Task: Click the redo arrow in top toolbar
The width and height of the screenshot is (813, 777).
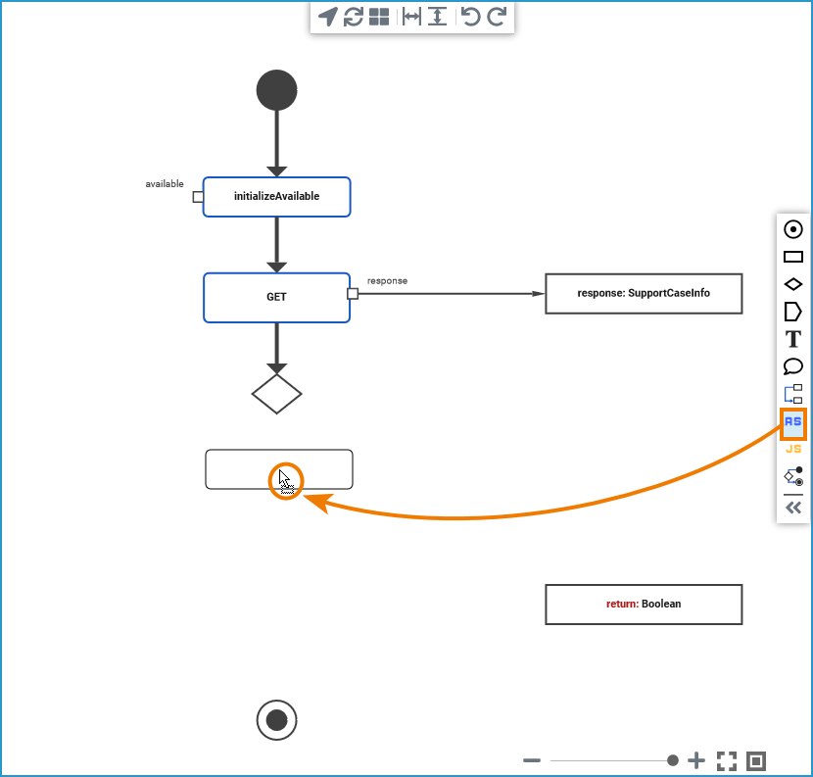Action: pyautogui.click(x=497, y=17)
